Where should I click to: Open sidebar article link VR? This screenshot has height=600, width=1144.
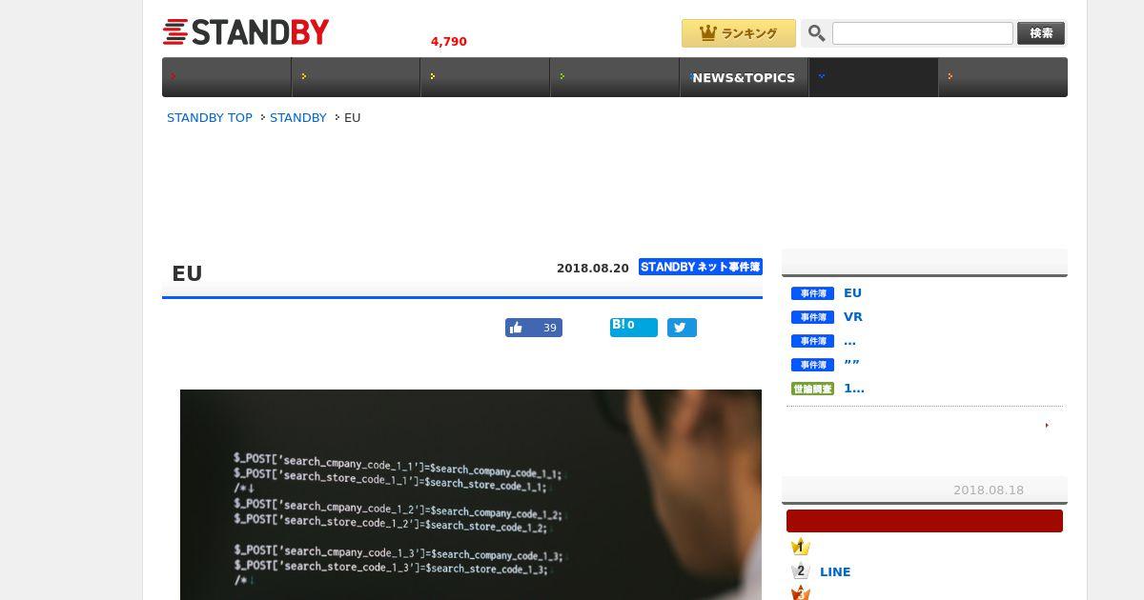coord(853,317)
